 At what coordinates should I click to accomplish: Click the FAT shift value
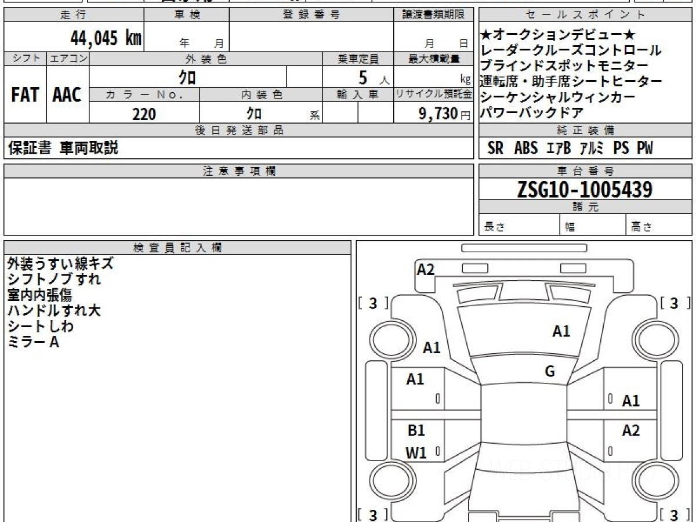click(25, 95)
